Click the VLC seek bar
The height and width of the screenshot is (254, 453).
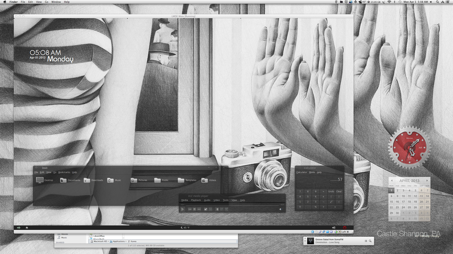pos(232,204)
